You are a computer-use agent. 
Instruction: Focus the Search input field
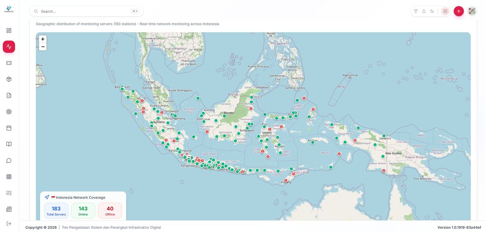[x=86, y=11]
